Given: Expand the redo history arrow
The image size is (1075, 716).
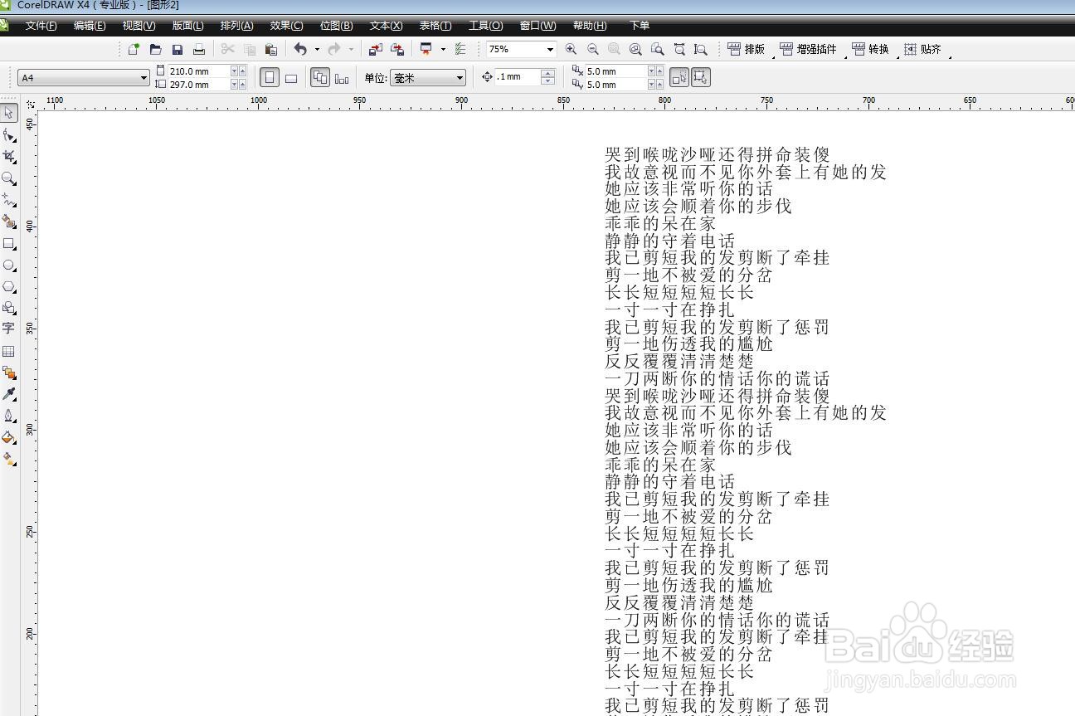Looking at the screenshot, I should click(351, 50).
